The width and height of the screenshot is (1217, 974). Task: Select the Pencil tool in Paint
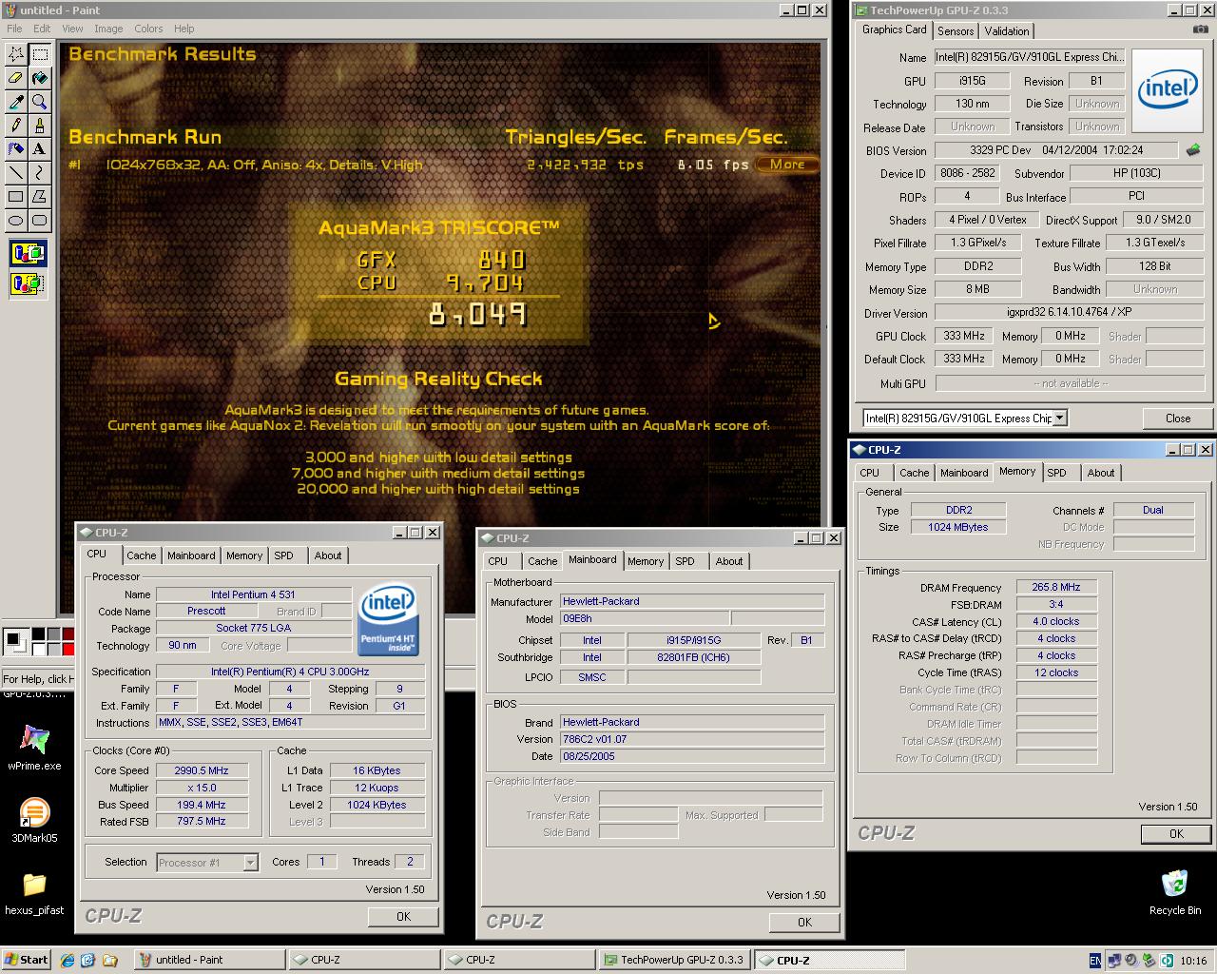[16, 126]
